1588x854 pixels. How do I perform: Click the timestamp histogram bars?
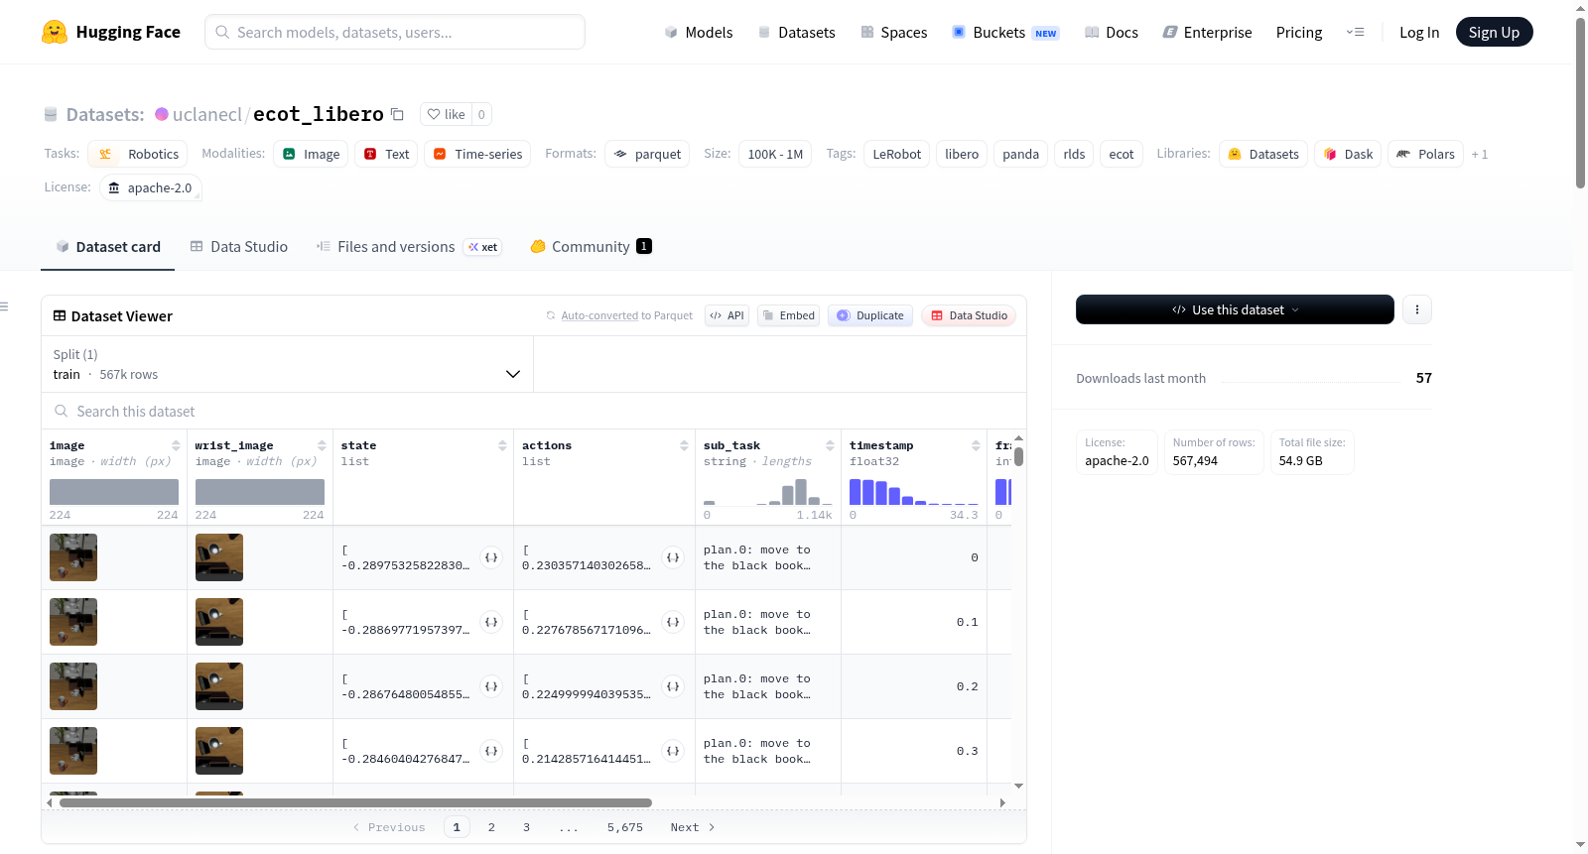click(x=914, y=491)
